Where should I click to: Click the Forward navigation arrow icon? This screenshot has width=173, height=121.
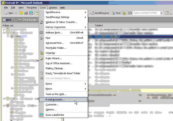[x=14, y=20]
